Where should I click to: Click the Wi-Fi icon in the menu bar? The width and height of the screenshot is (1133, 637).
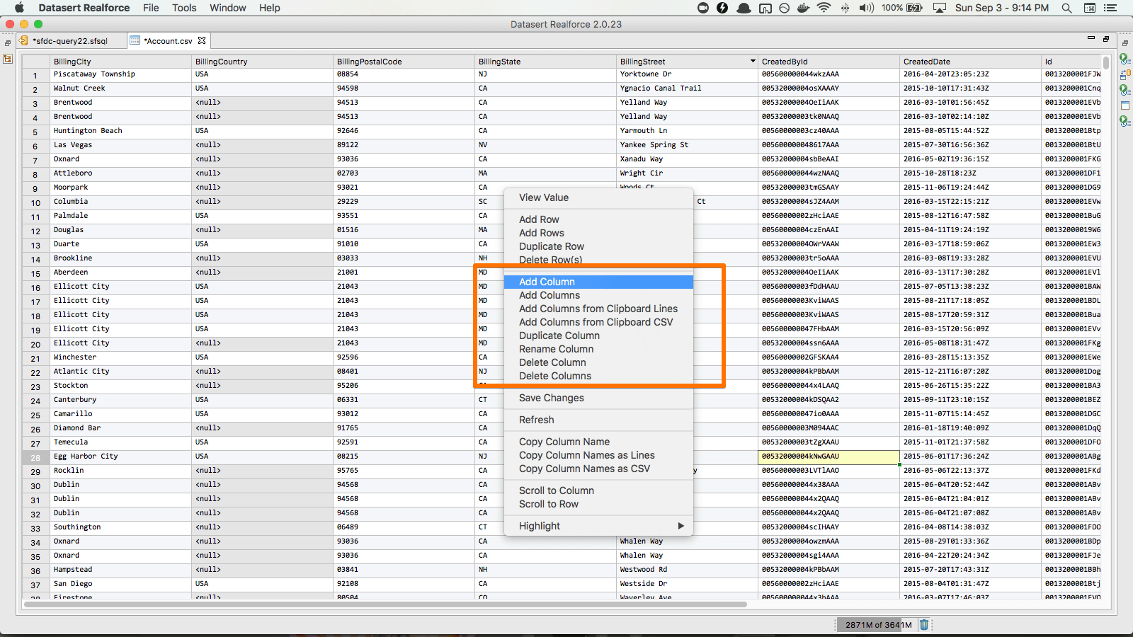(x=824, y=8)
